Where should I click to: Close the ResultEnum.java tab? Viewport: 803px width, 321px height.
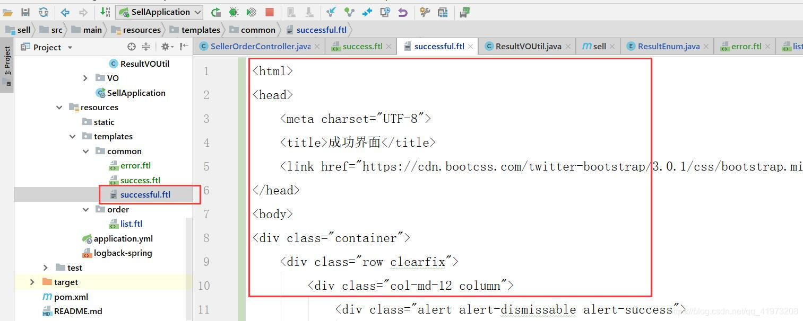pyautogui.click(x=706, y=47)
